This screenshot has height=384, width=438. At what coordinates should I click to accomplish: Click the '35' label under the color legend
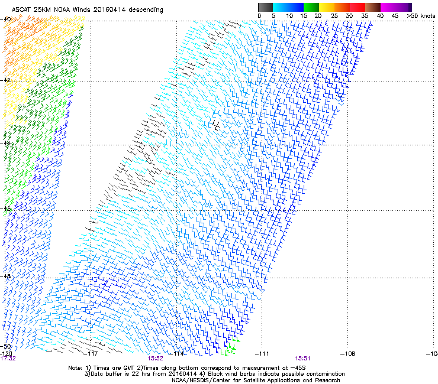pos(365,16)
